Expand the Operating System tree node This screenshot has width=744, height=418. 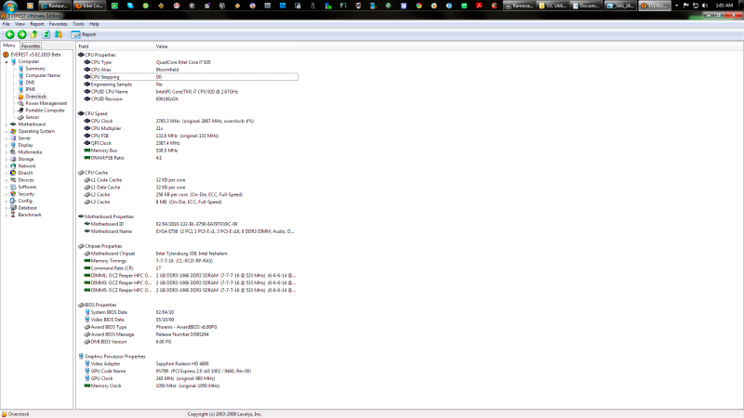(7, 131)
